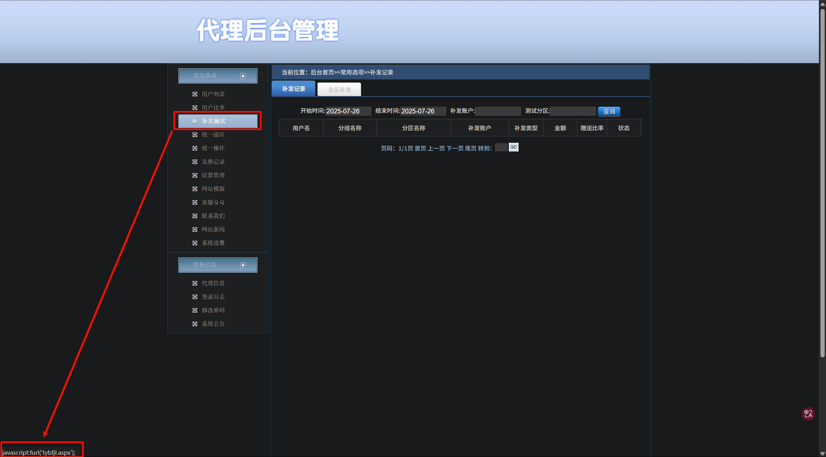
Task: Click the icon beside 登录日志
Action: point(195,297)
